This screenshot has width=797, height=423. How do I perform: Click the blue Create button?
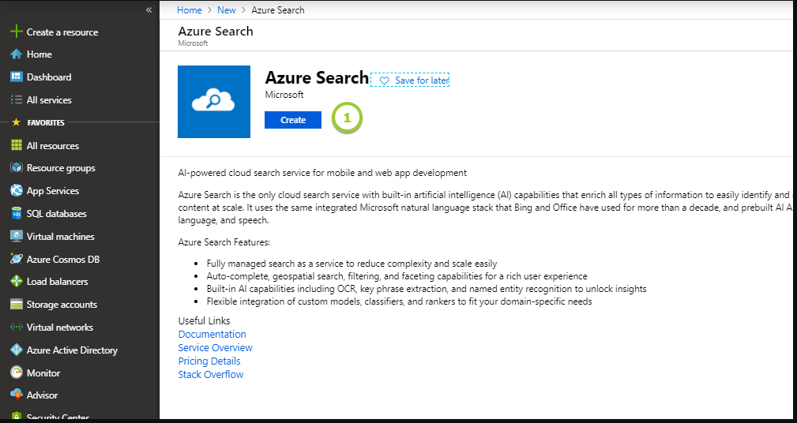293,120
